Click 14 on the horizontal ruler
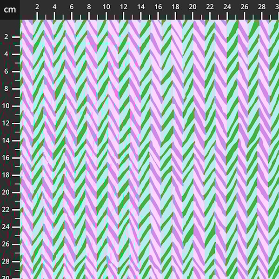 pos(141,7)
